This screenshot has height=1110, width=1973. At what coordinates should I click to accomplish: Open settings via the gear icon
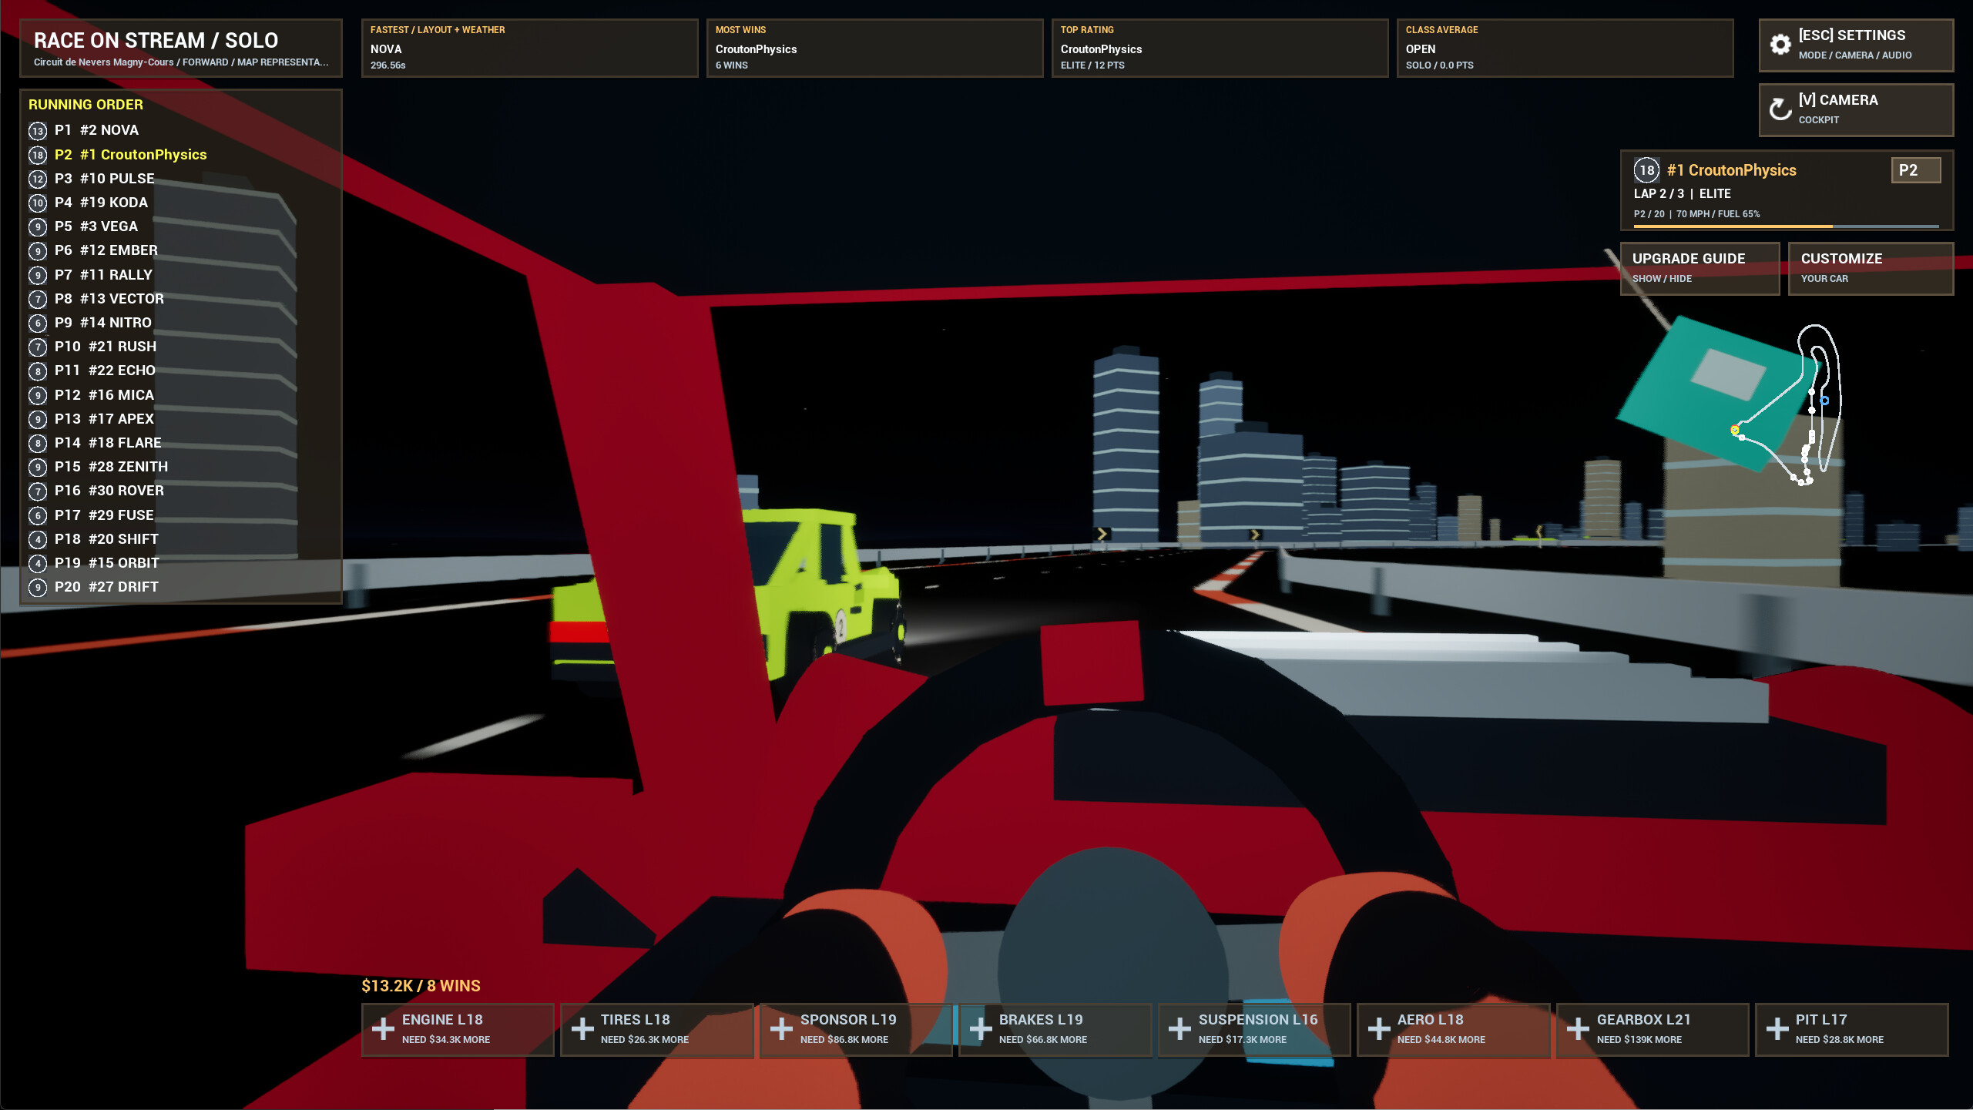point(1780,45)
